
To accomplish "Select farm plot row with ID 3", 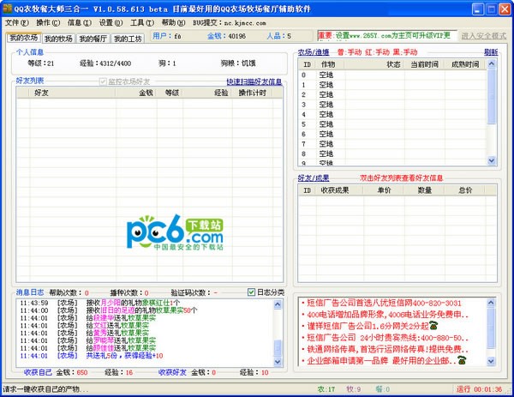I will [x=392, y=105].
